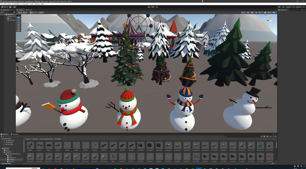Switch to the Console tab
Viewport: 306px width, 169px height.
(x=15, y=134)
